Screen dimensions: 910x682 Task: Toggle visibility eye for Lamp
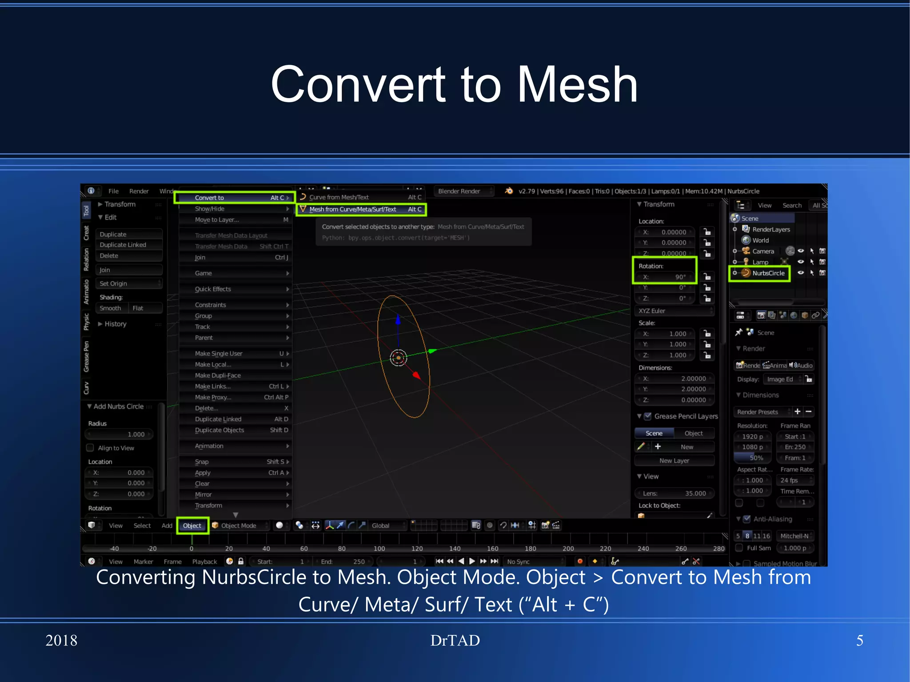tap(801, 262)
